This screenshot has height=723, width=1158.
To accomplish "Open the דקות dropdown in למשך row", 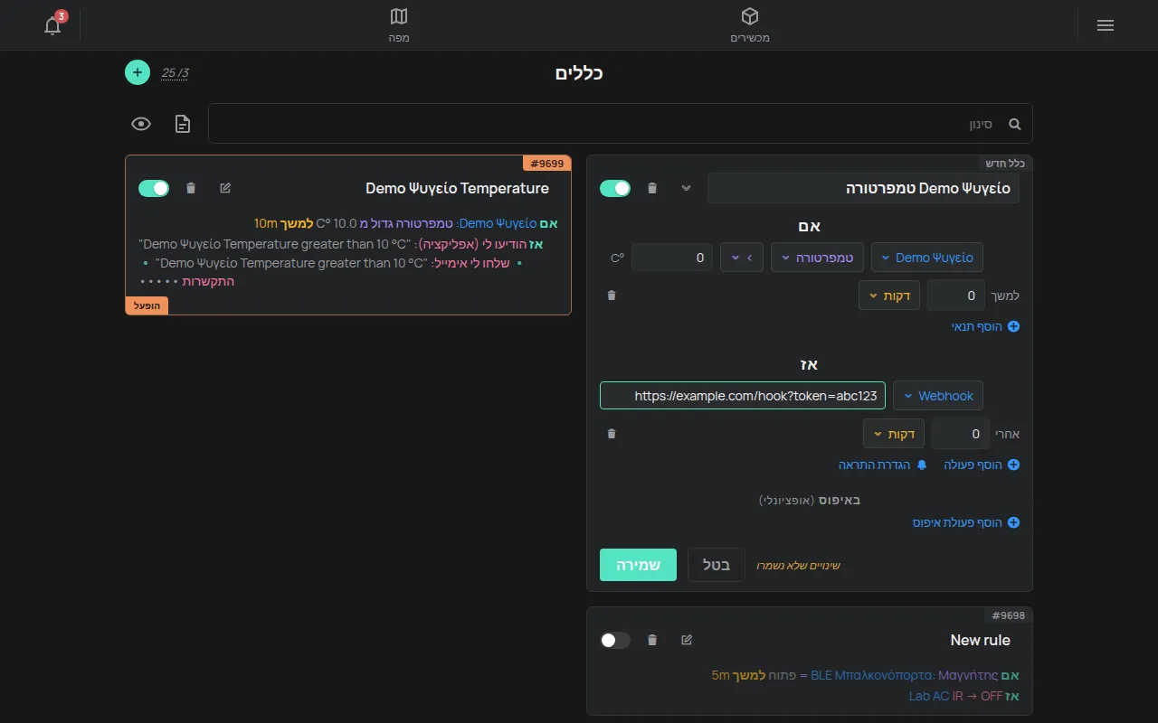I will tap(889, 296).
